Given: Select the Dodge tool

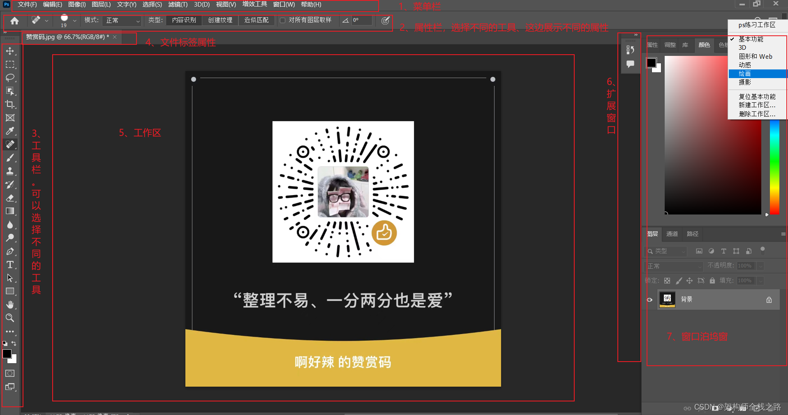Looking at the screenshot, I should coord(10,238).
